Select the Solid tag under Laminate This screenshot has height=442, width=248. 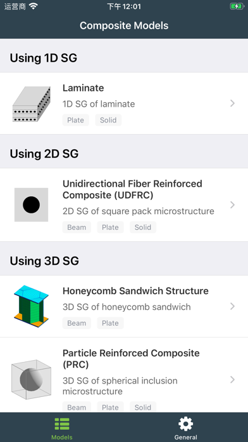(108, 120)
